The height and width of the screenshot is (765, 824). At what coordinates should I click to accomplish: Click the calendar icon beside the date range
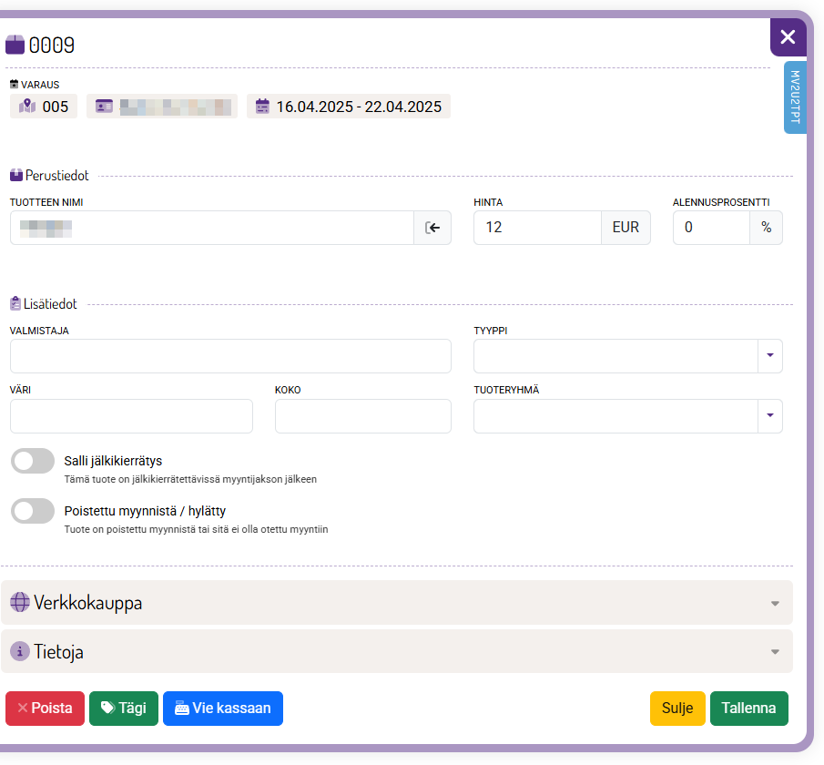(262, 107)
